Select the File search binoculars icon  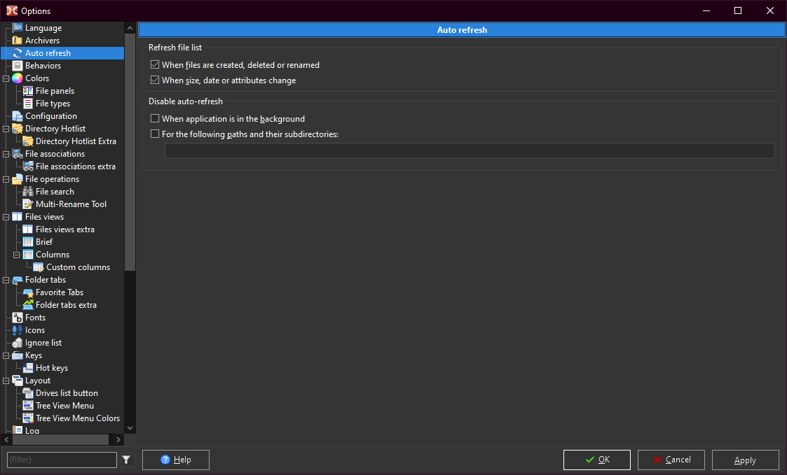click(x=28, y=192)
